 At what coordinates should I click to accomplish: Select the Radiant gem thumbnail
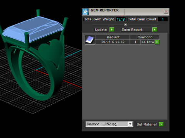[90, 39]
